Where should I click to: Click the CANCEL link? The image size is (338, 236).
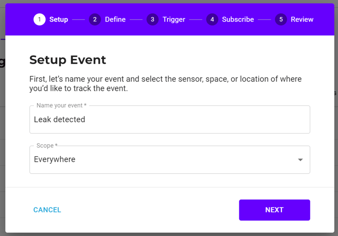[x=47, y=210]
